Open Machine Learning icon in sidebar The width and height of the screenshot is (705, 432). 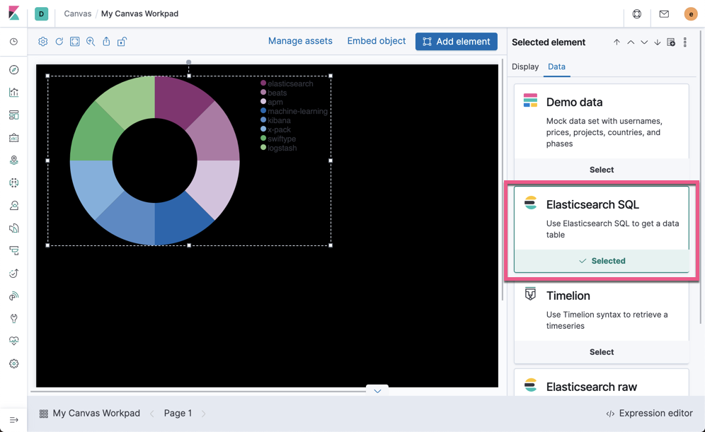pos(14,182)
